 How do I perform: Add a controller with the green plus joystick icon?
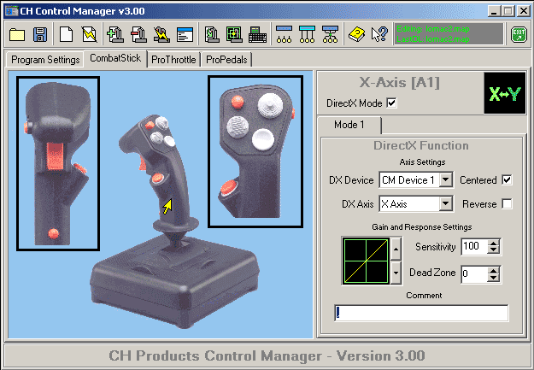[115, 34]
